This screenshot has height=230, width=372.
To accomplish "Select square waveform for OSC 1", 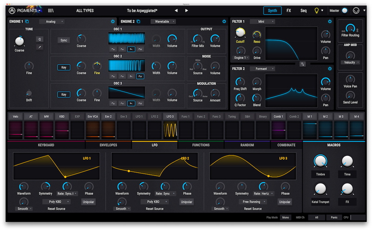I will pyautogui.click(x=140, y=49).
